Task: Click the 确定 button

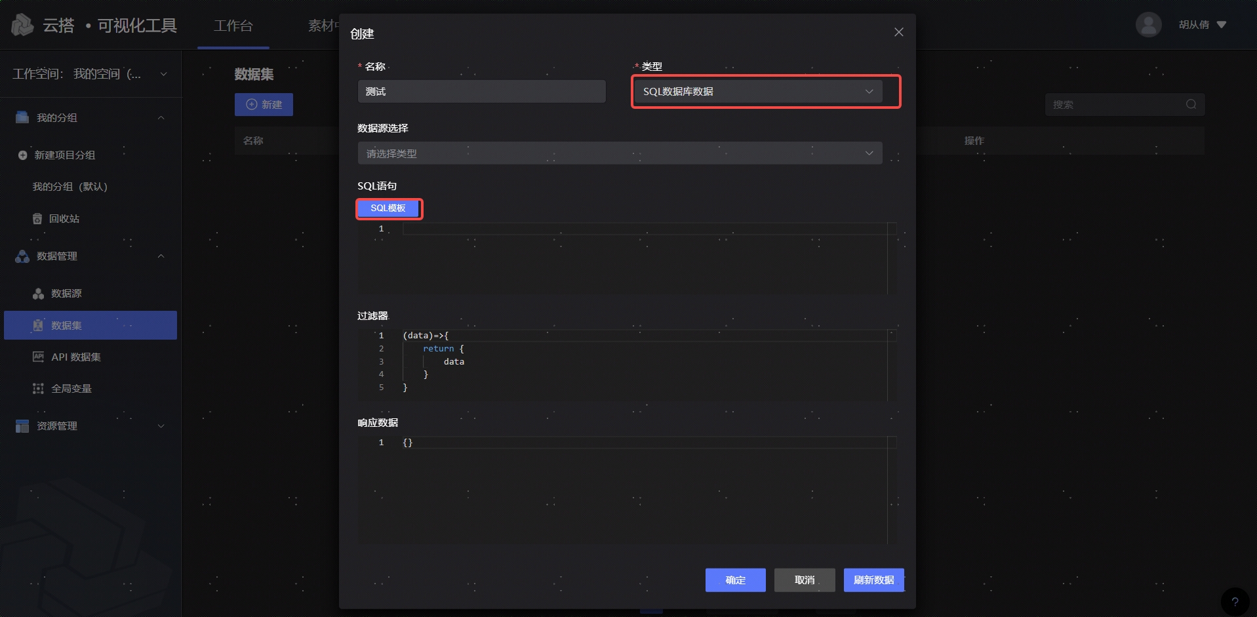Action: 735,580
